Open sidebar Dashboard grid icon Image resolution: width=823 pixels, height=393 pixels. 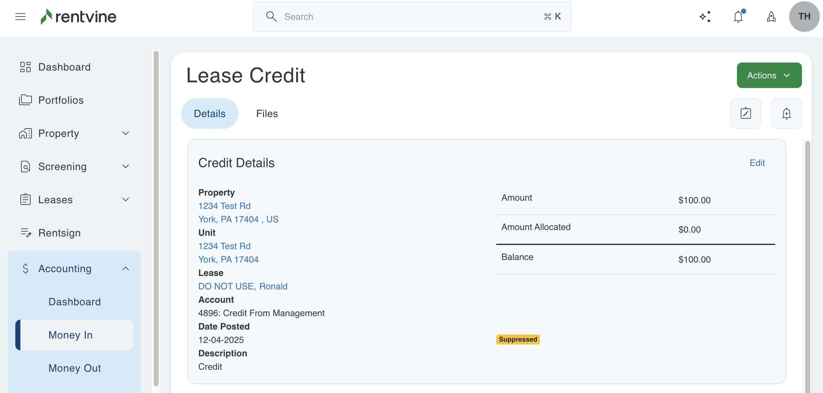tap(25, 67)
